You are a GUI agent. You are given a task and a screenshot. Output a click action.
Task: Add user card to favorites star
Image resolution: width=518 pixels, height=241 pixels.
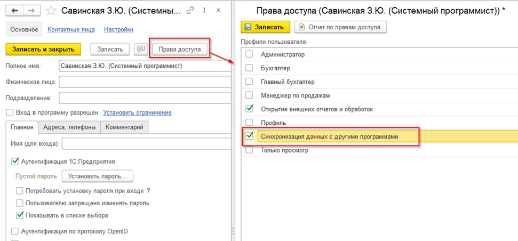(x=51, y=11)
